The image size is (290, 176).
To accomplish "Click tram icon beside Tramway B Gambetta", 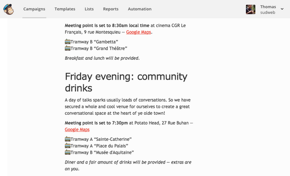I will (x=68, y=41).
